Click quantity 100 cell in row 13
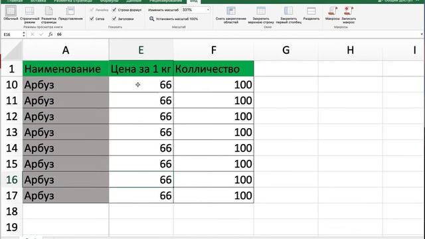Image resolution: width=425 pixels, height=239 pixels. tap(214, 132)
